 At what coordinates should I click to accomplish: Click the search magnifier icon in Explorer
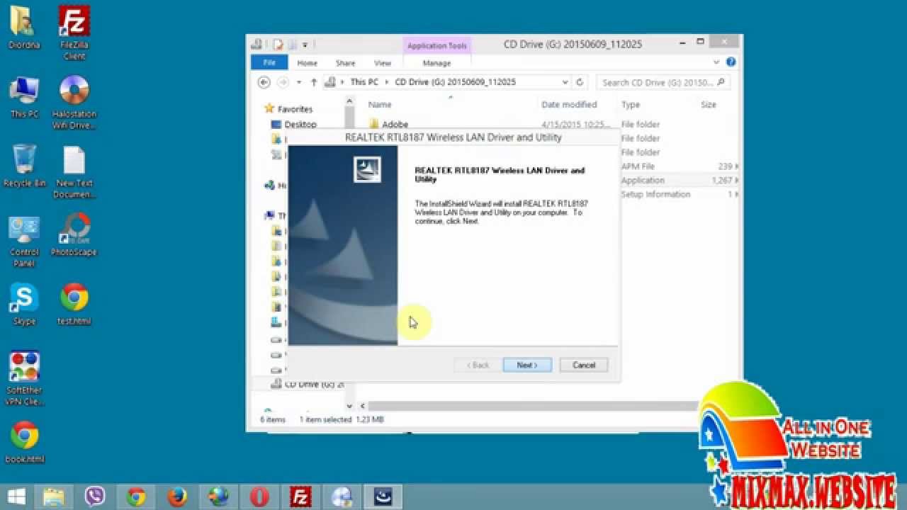coord(721,82)
